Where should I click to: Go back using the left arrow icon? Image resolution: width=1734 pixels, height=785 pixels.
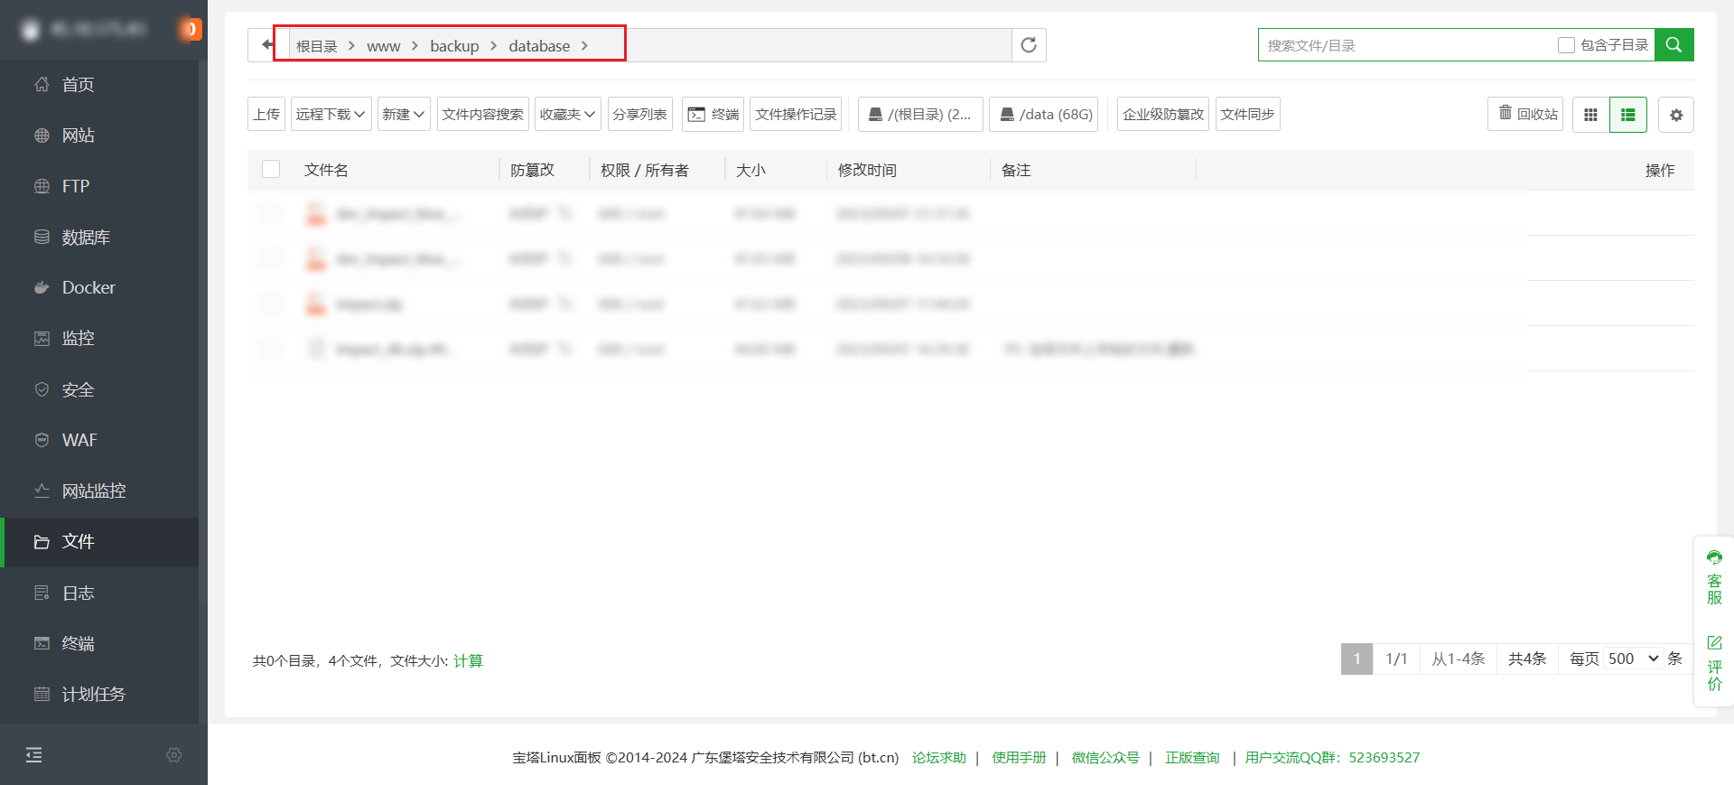(267, 45)
